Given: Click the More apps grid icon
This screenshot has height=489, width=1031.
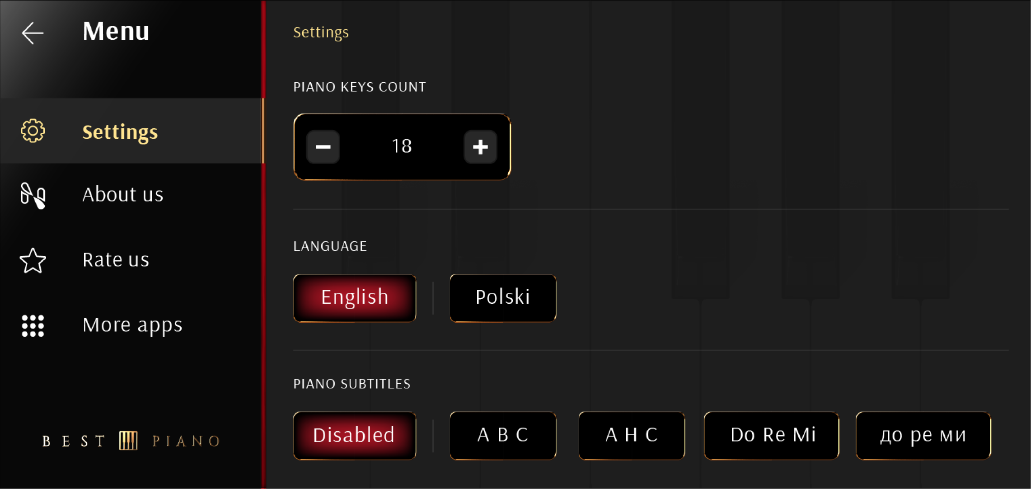Looking at the screenshot, I should pyautogui.click(x=33, y=326).
